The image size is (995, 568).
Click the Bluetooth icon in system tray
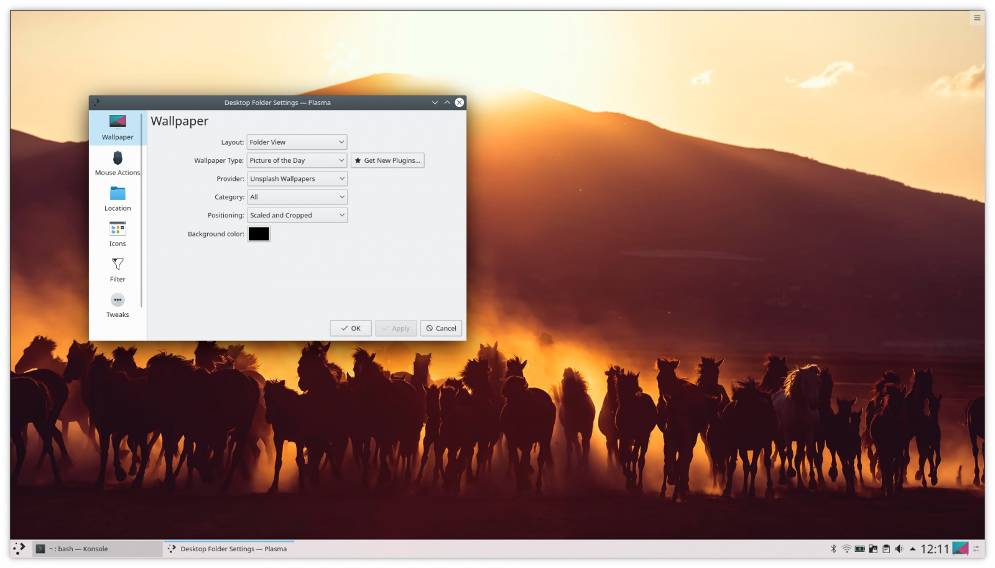point(833,549)
